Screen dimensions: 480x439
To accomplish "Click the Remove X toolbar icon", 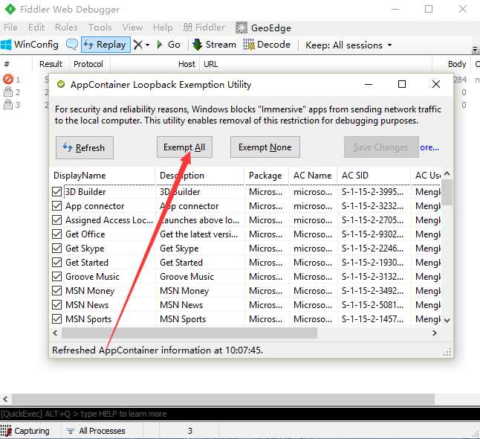I will [138, 45].
